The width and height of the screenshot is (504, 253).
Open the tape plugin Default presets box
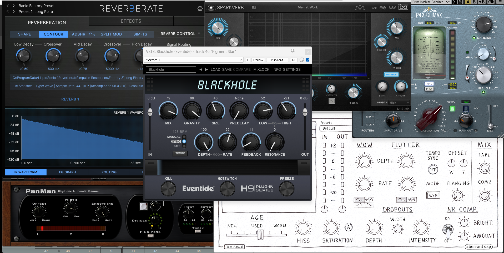click(336, 128)
